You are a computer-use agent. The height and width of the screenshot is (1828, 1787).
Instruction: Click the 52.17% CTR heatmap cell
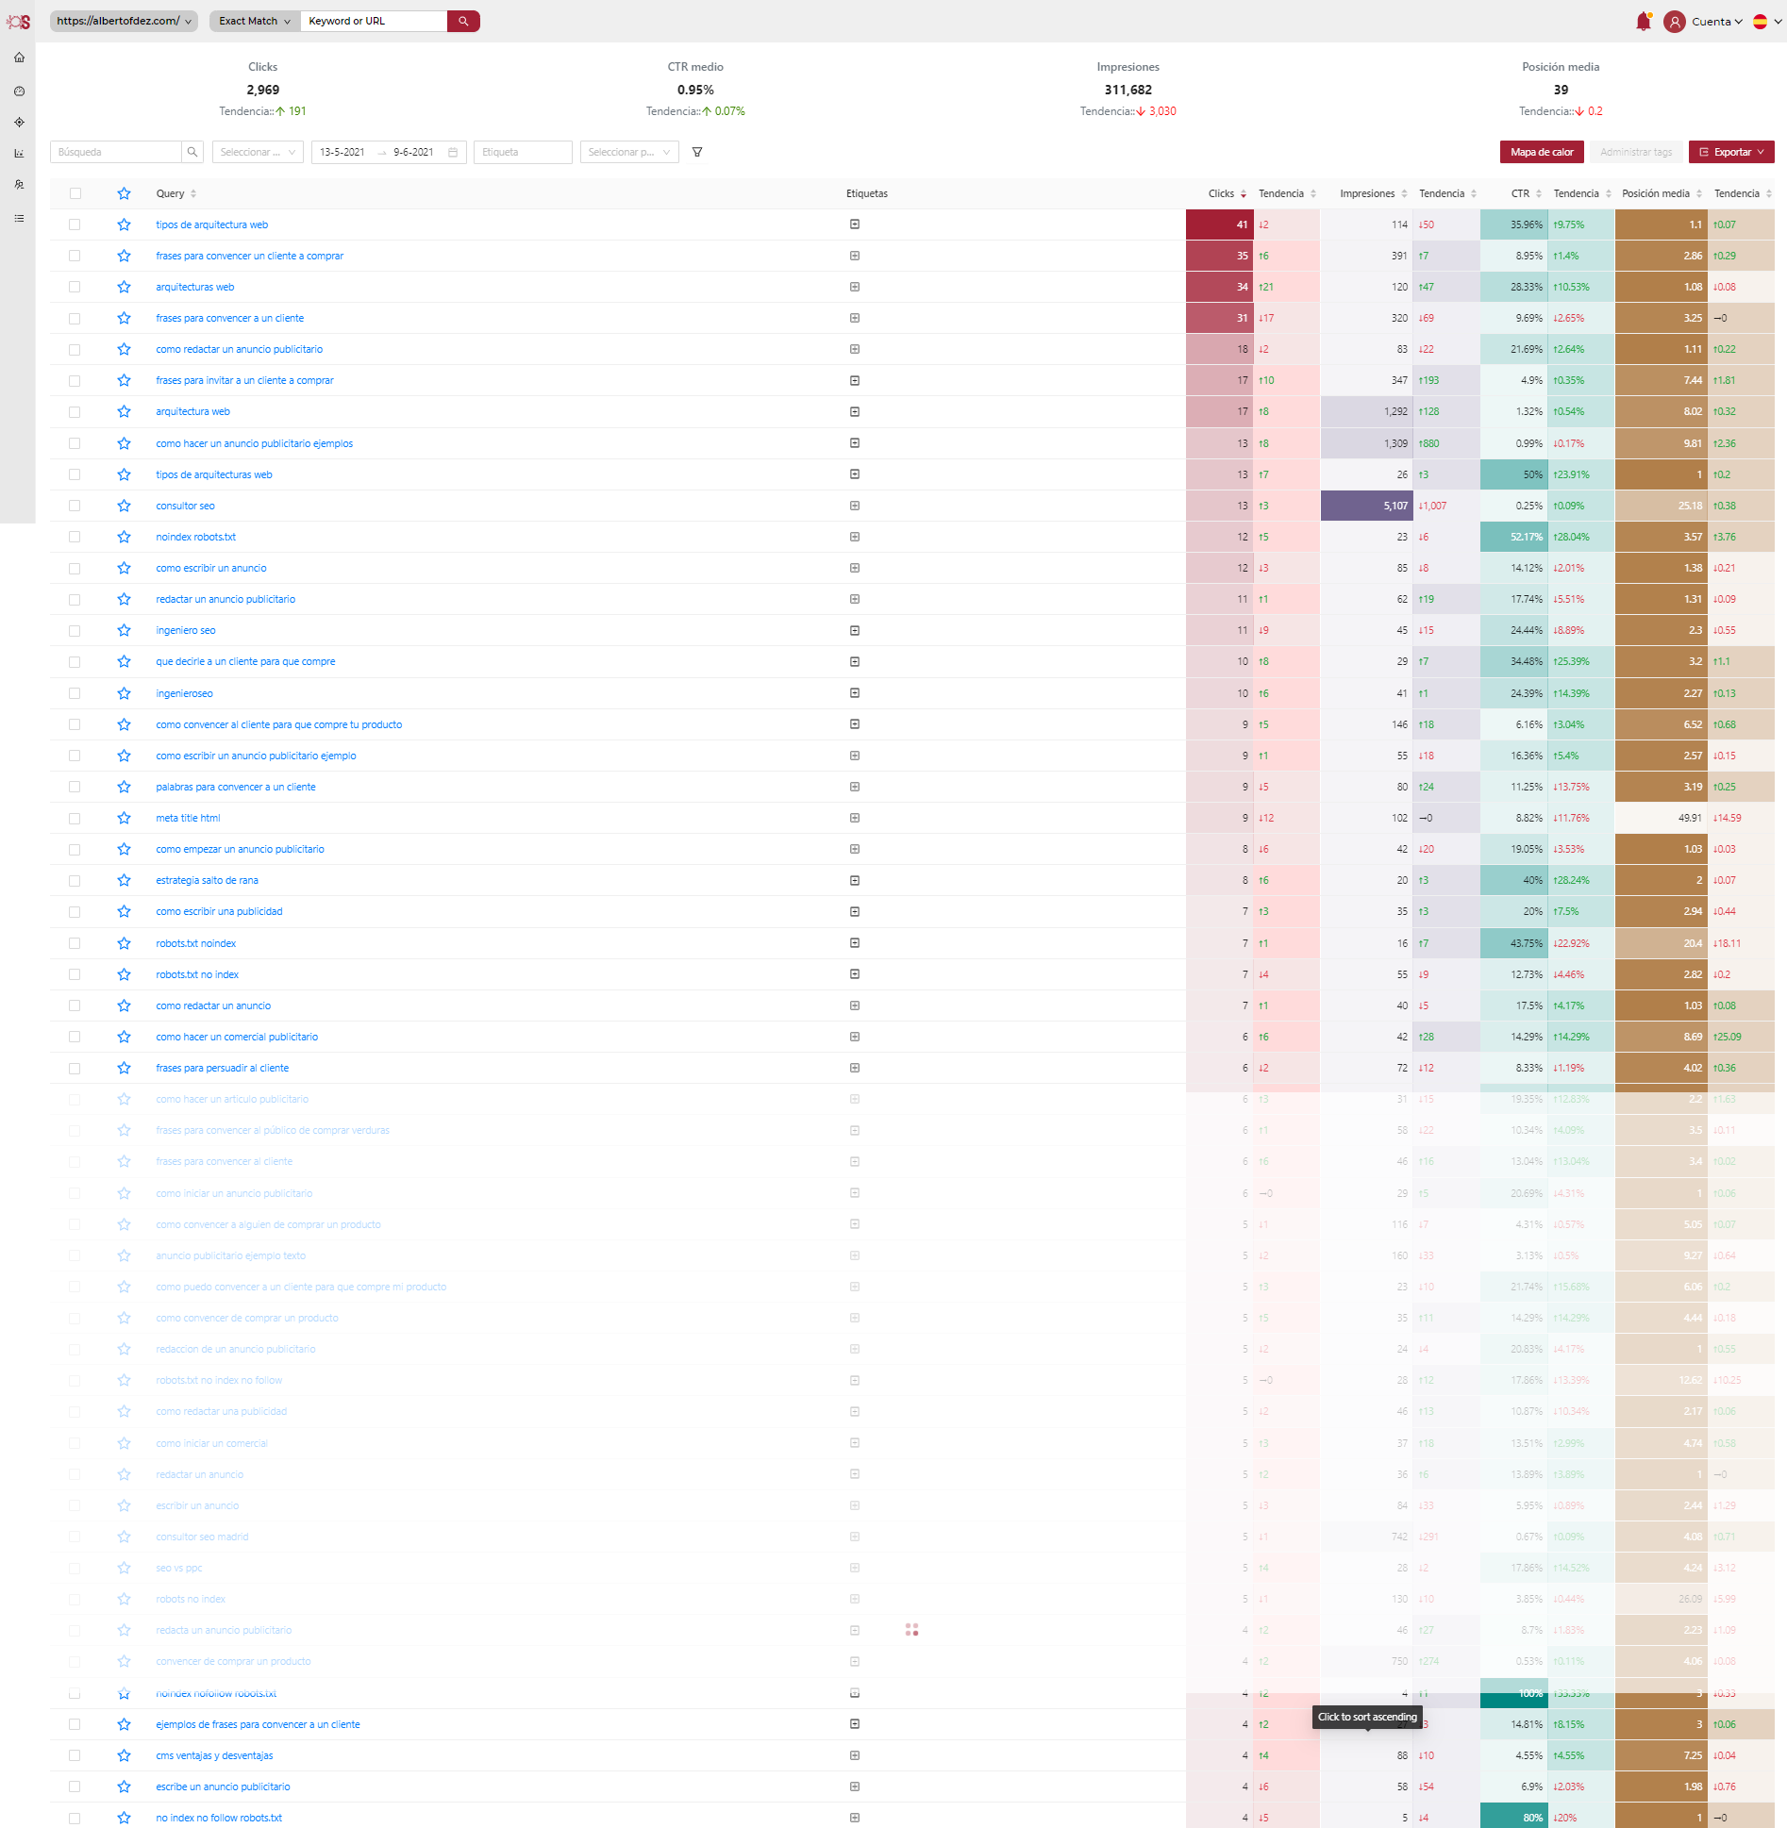[x=1514, y=537]
